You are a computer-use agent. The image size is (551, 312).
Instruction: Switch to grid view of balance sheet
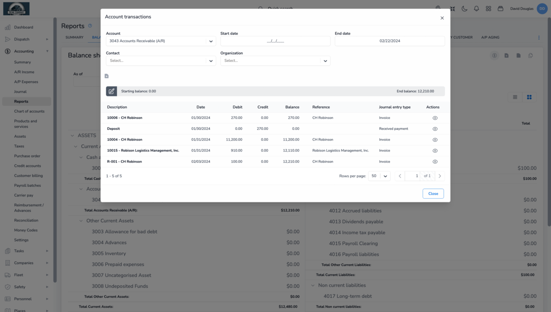[x=529, y=97]
